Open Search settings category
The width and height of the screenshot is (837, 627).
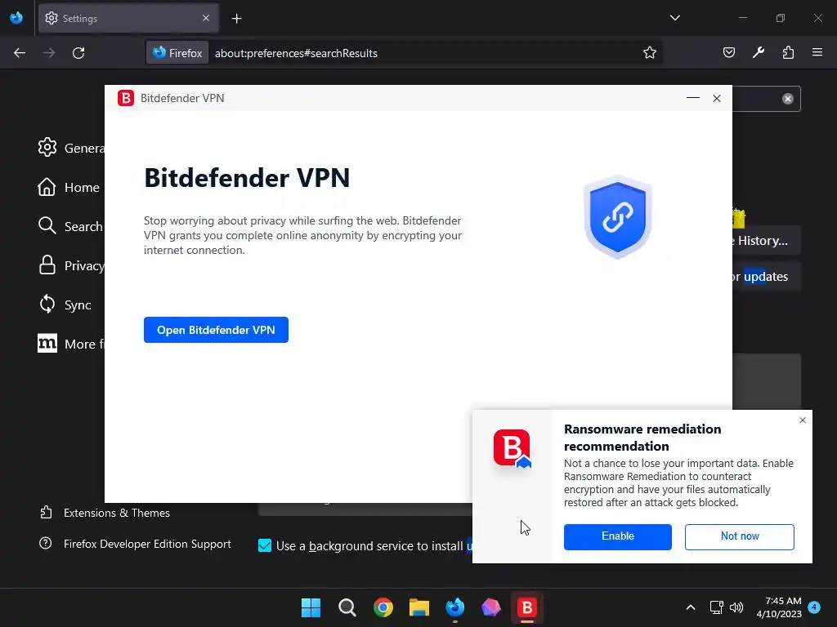point(70,226)
